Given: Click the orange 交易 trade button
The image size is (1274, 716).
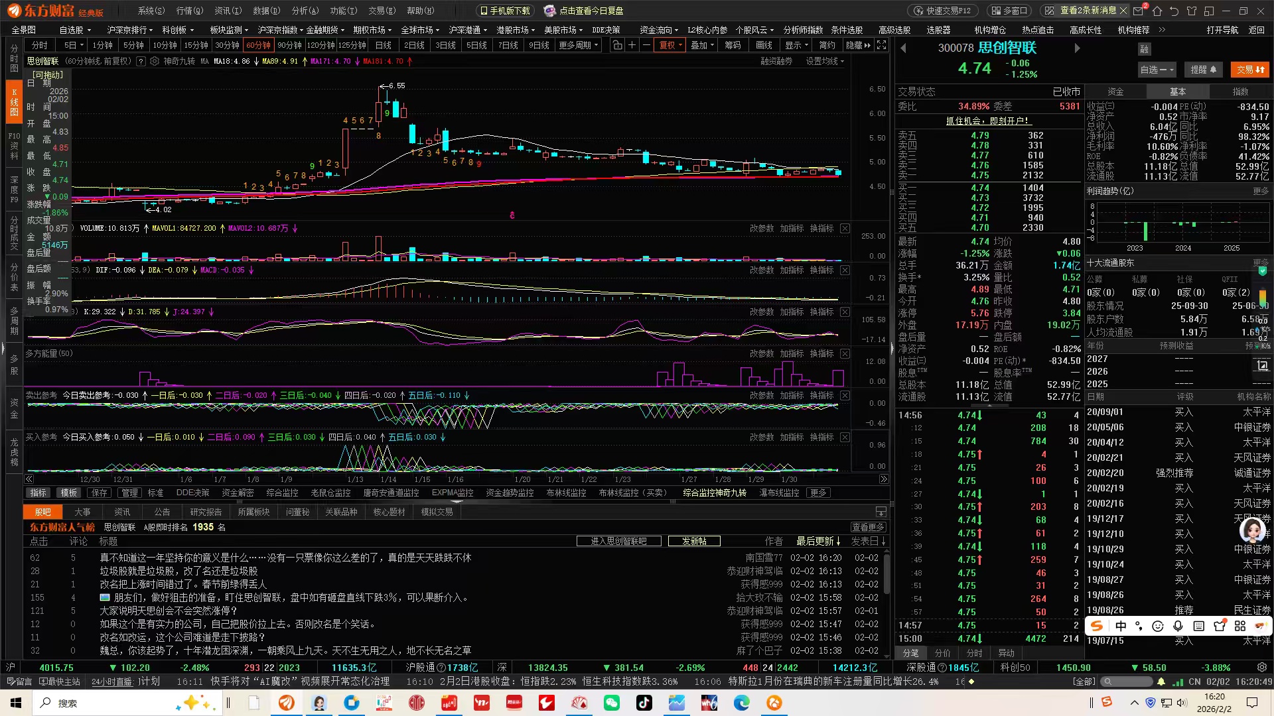Looking at the screenshot, I should pyautogui.click(x=1250, y=70).
